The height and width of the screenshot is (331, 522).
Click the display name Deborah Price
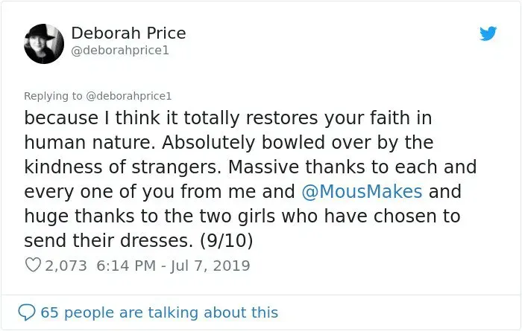[128, 33]
